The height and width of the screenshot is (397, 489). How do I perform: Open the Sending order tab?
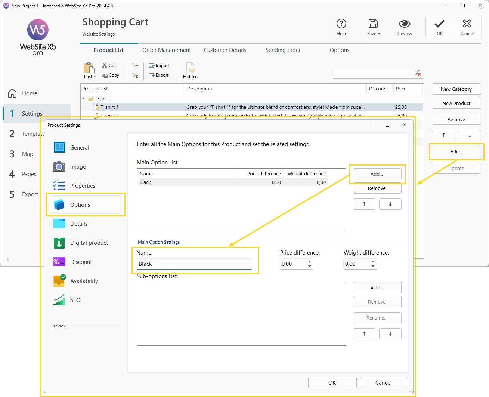point(283,50)
